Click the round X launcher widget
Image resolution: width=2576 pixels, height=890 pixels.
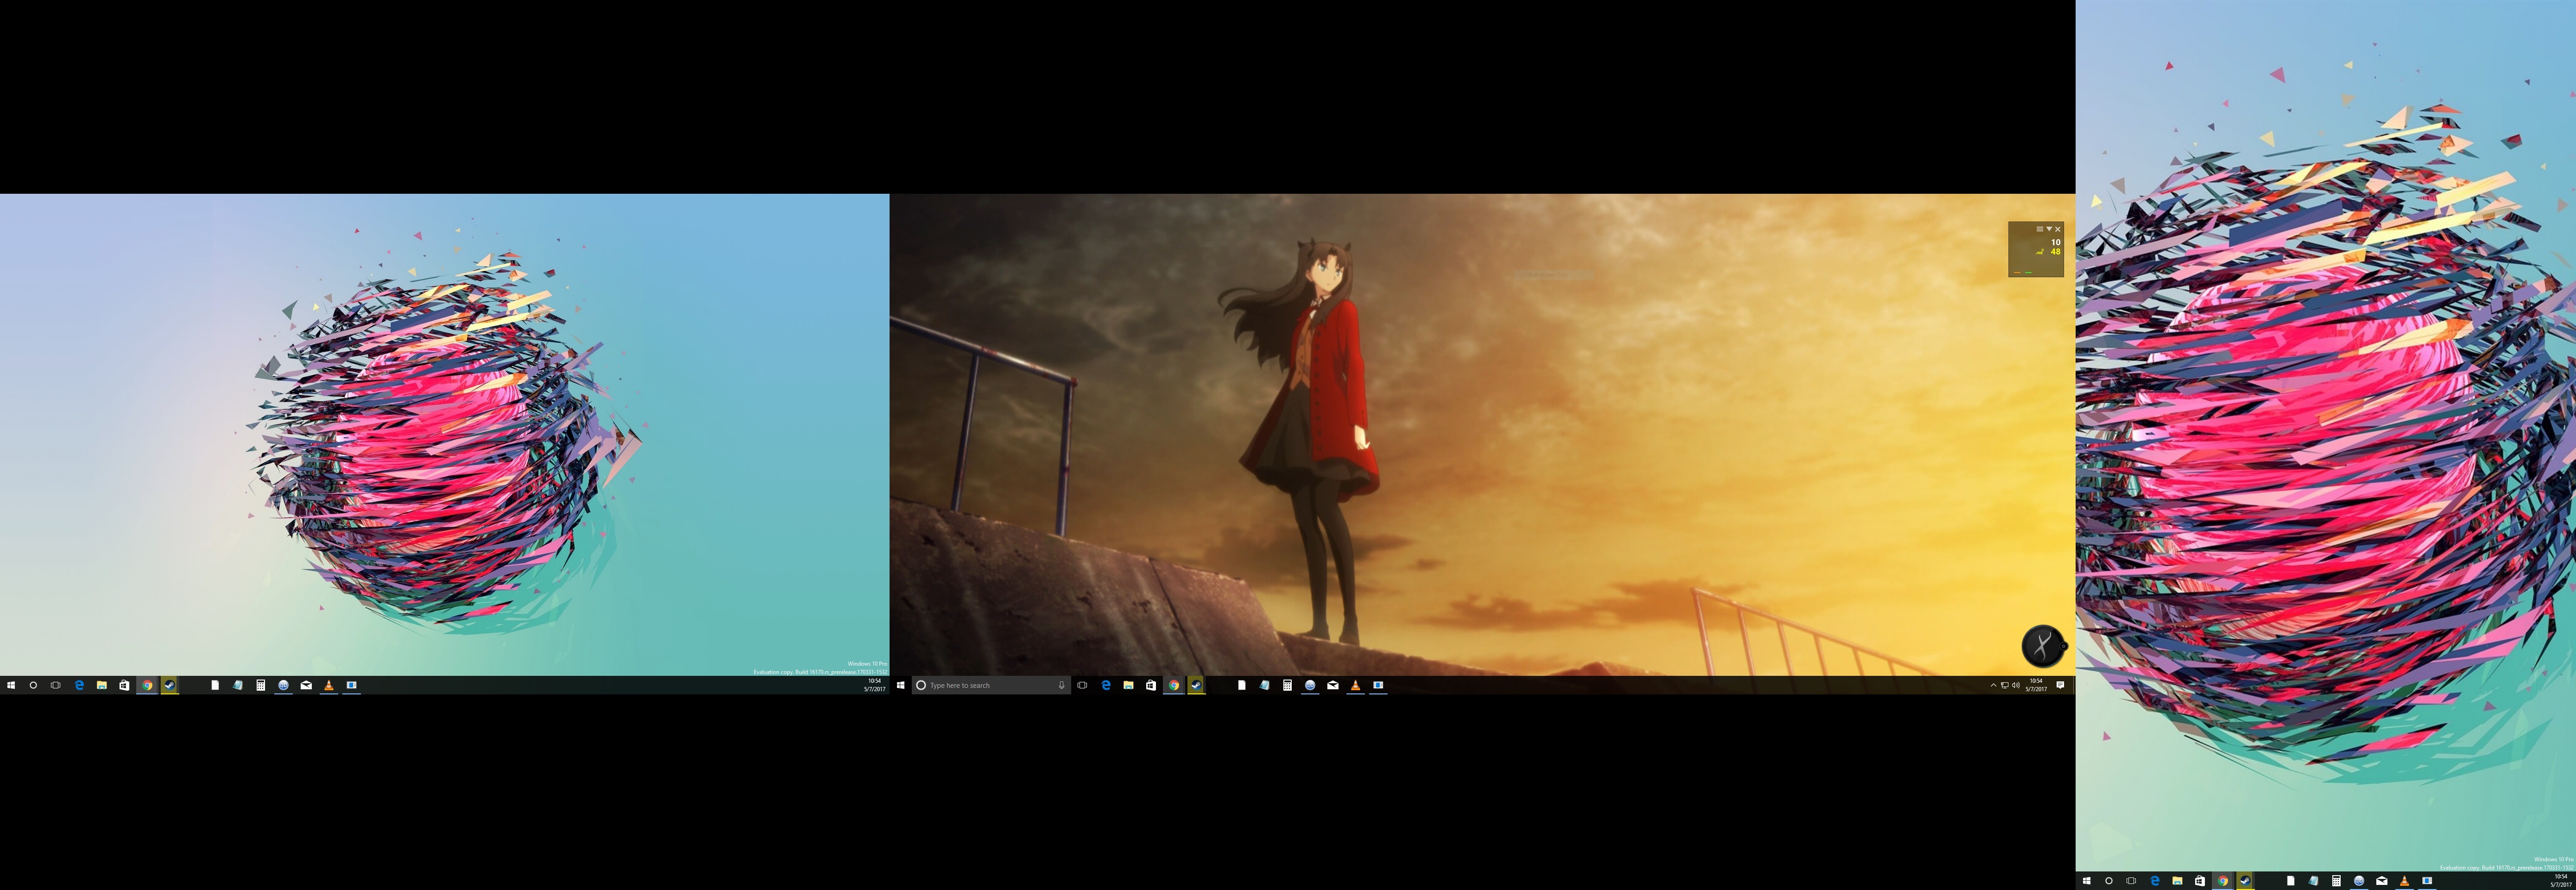pos(2042,646)
